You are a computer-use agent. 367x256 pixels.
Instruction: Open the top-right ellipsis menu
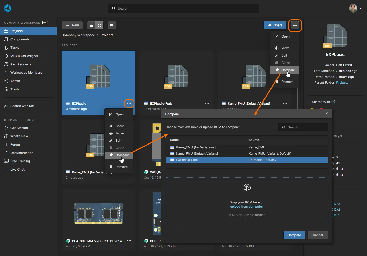(295, 25)
